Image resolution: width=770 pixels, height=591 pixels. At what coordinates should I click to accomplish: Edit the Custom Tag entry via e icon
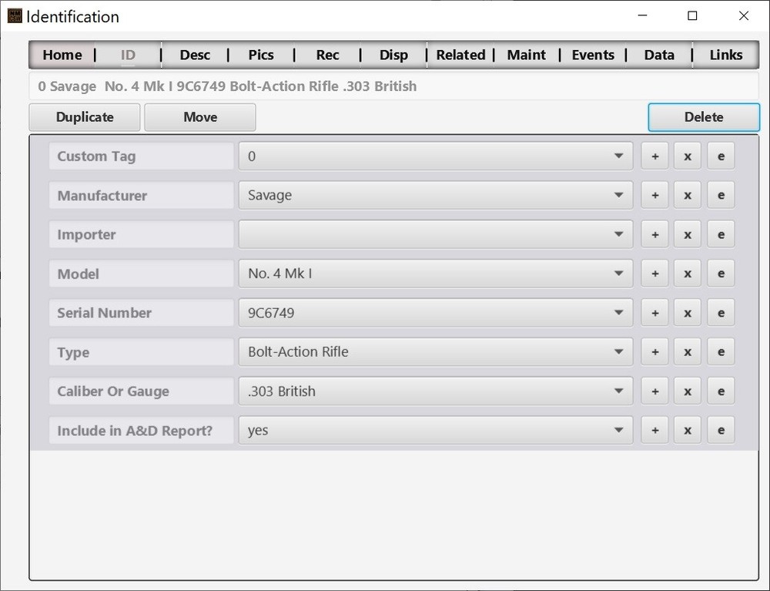pos(721,155)
